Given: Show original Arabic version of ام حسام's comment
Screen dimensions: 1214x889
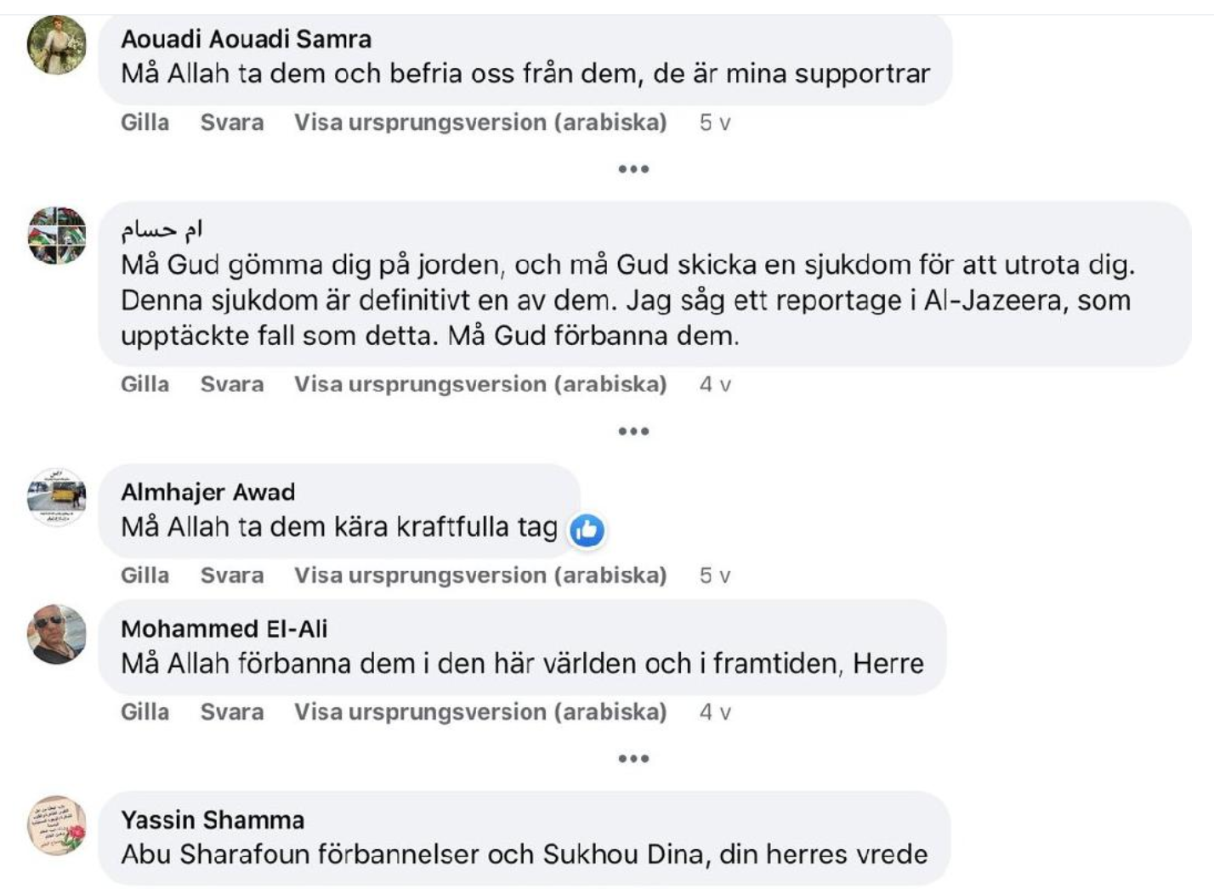Looking at the screenshot, I should click(x=479, y=384).
